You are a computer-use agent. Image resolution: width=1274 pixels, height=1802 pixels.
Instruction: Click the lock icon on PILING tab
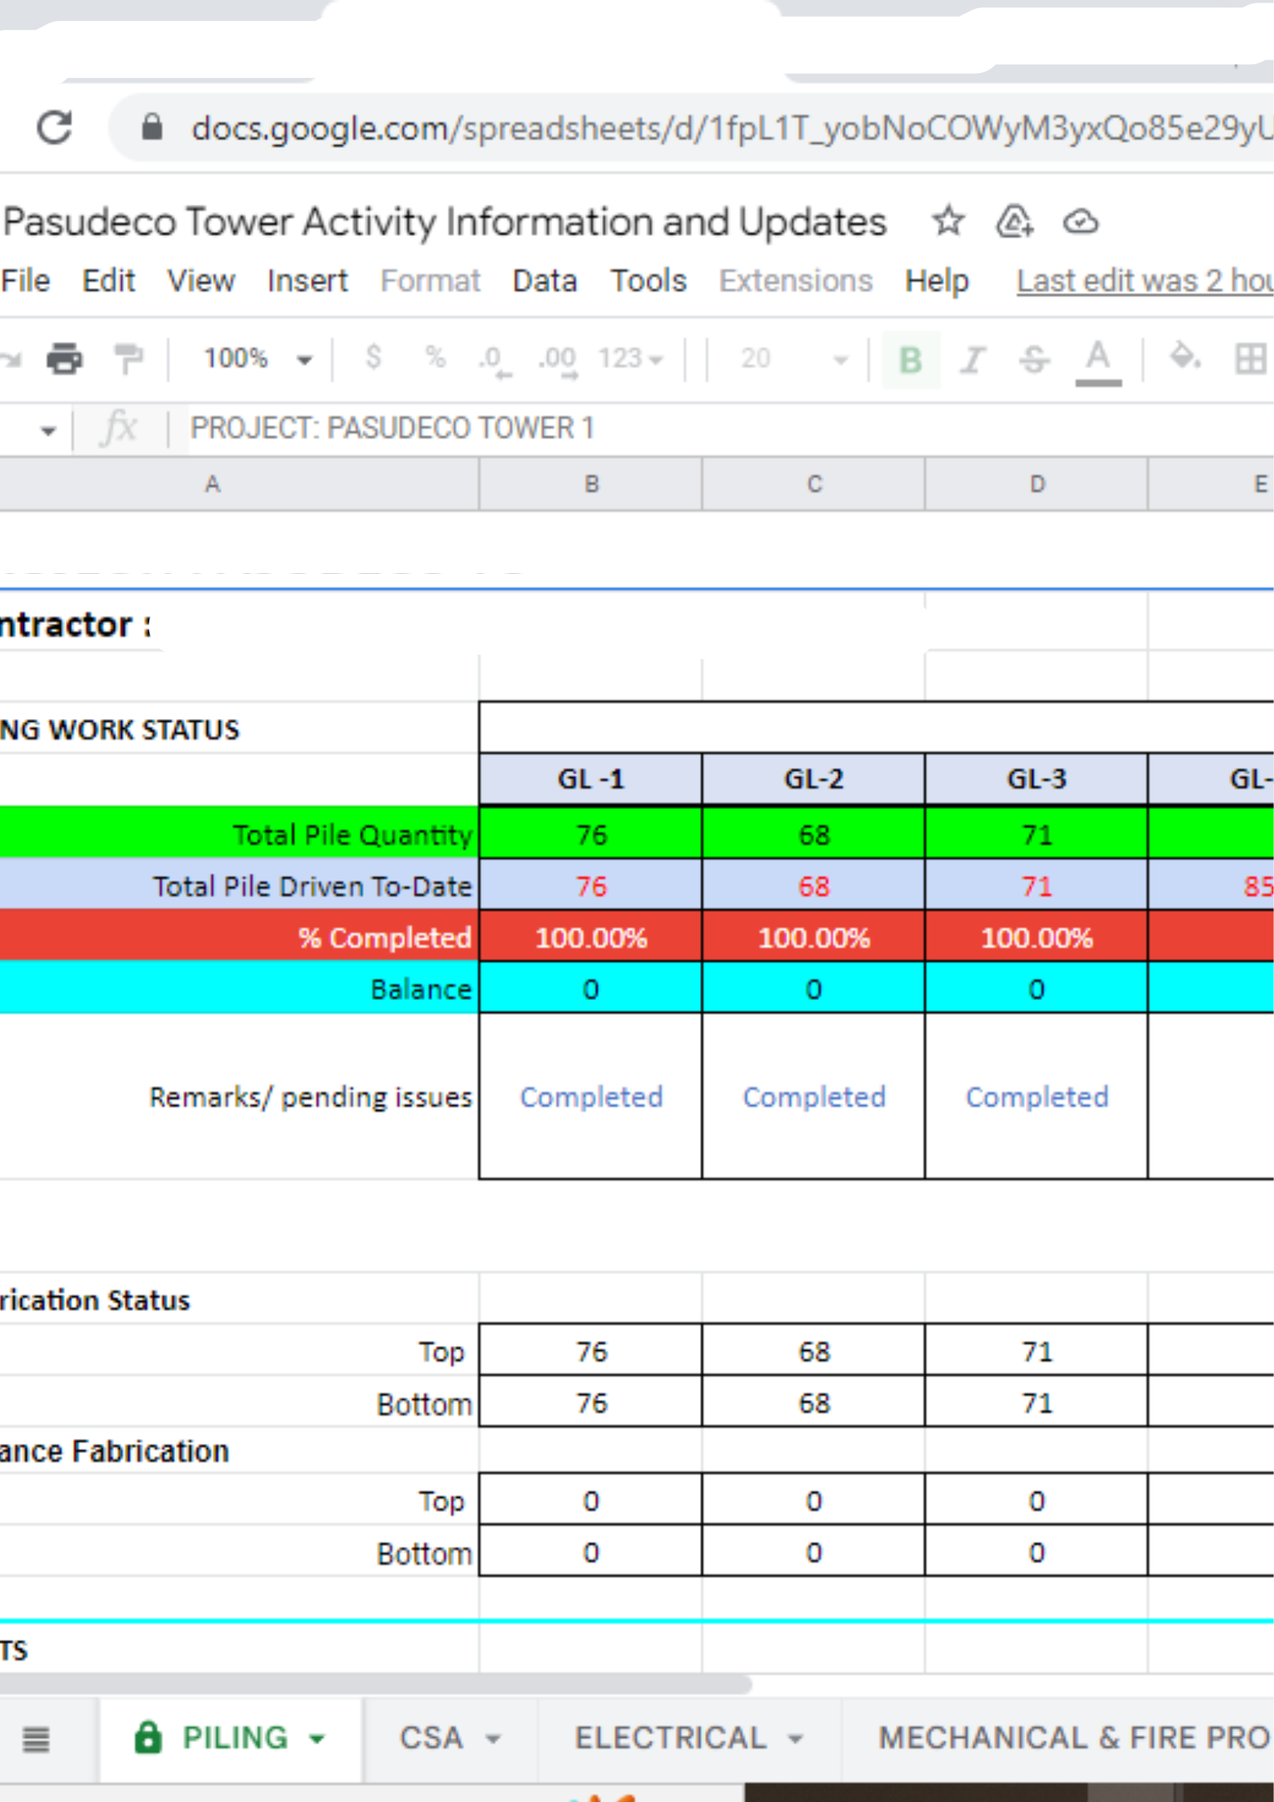click(148, 1737)
